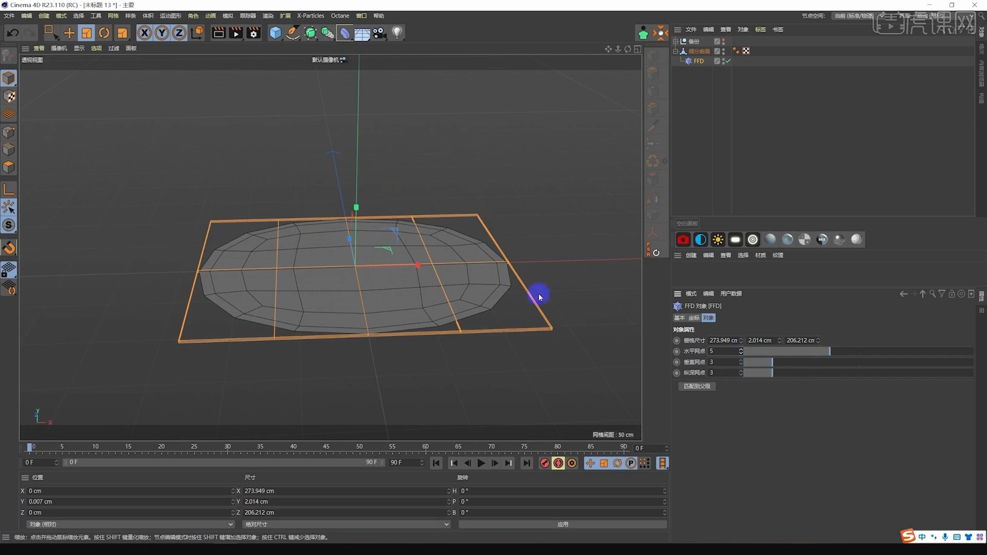Click the light creation icon
987x555 pixels.
click(397, 32)
